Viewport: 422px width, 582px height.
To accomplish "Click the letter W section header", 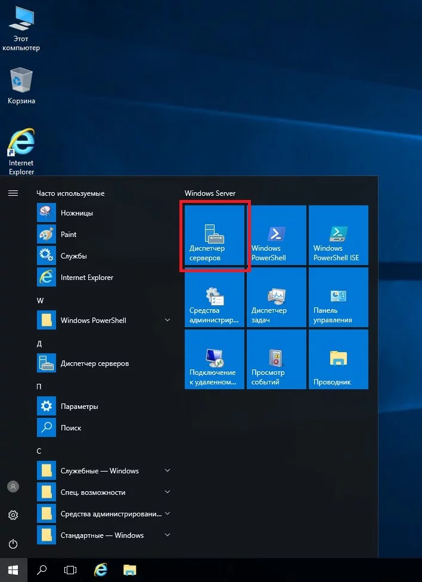I will click(40, 301).
